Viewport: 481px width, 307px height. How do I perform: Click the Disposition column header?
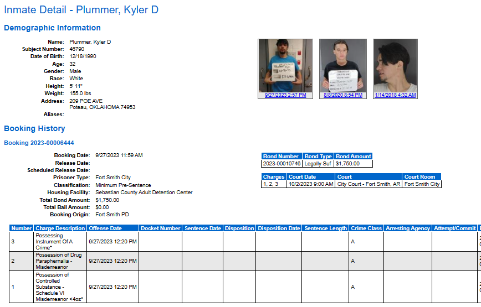point(239,228)
